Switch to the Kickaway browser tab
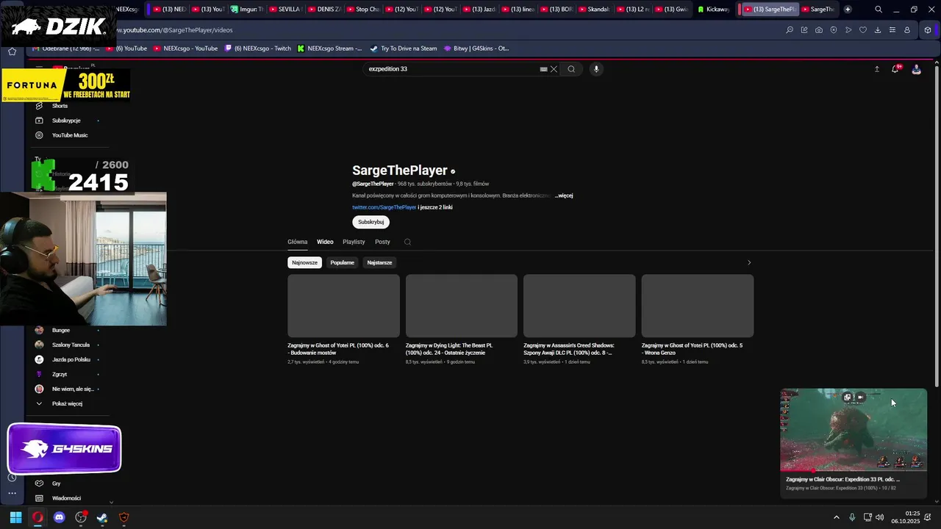 click(x=713, y=10)
